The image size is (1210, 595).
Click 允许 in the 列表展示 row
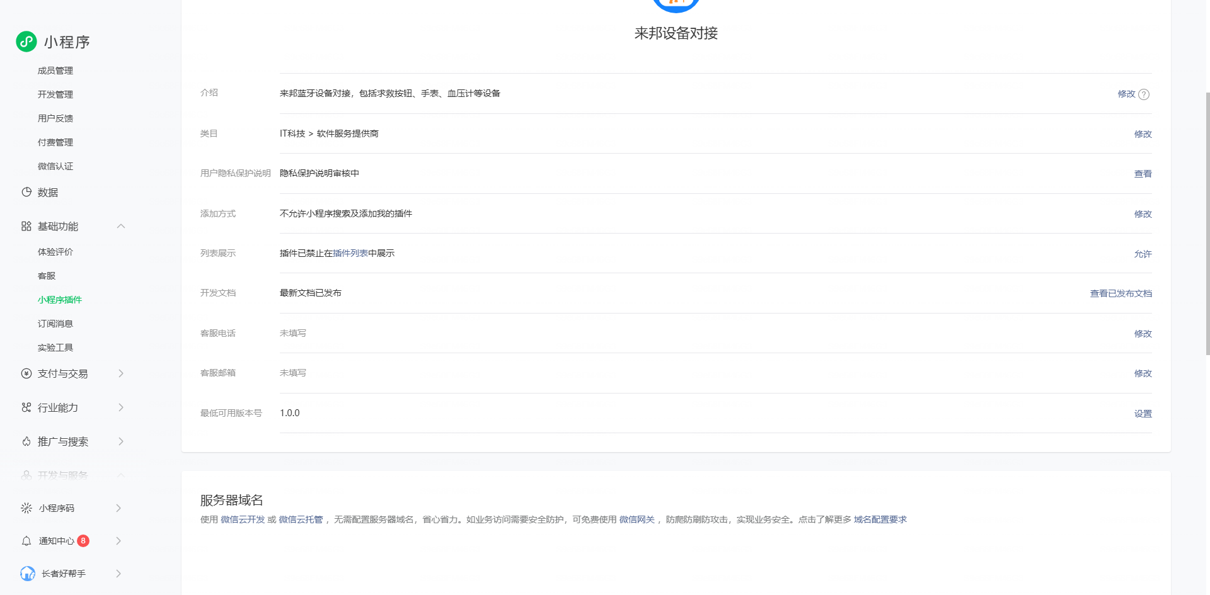coord(1143,254)
